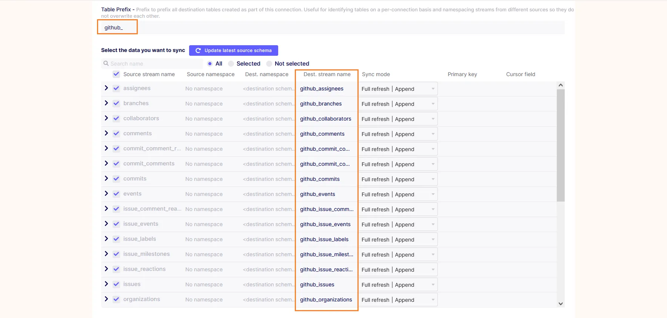Click the scrollbar up arrow
Viewport: 667px width, 318px height.
pyautogui.click(x=561, y=85)
